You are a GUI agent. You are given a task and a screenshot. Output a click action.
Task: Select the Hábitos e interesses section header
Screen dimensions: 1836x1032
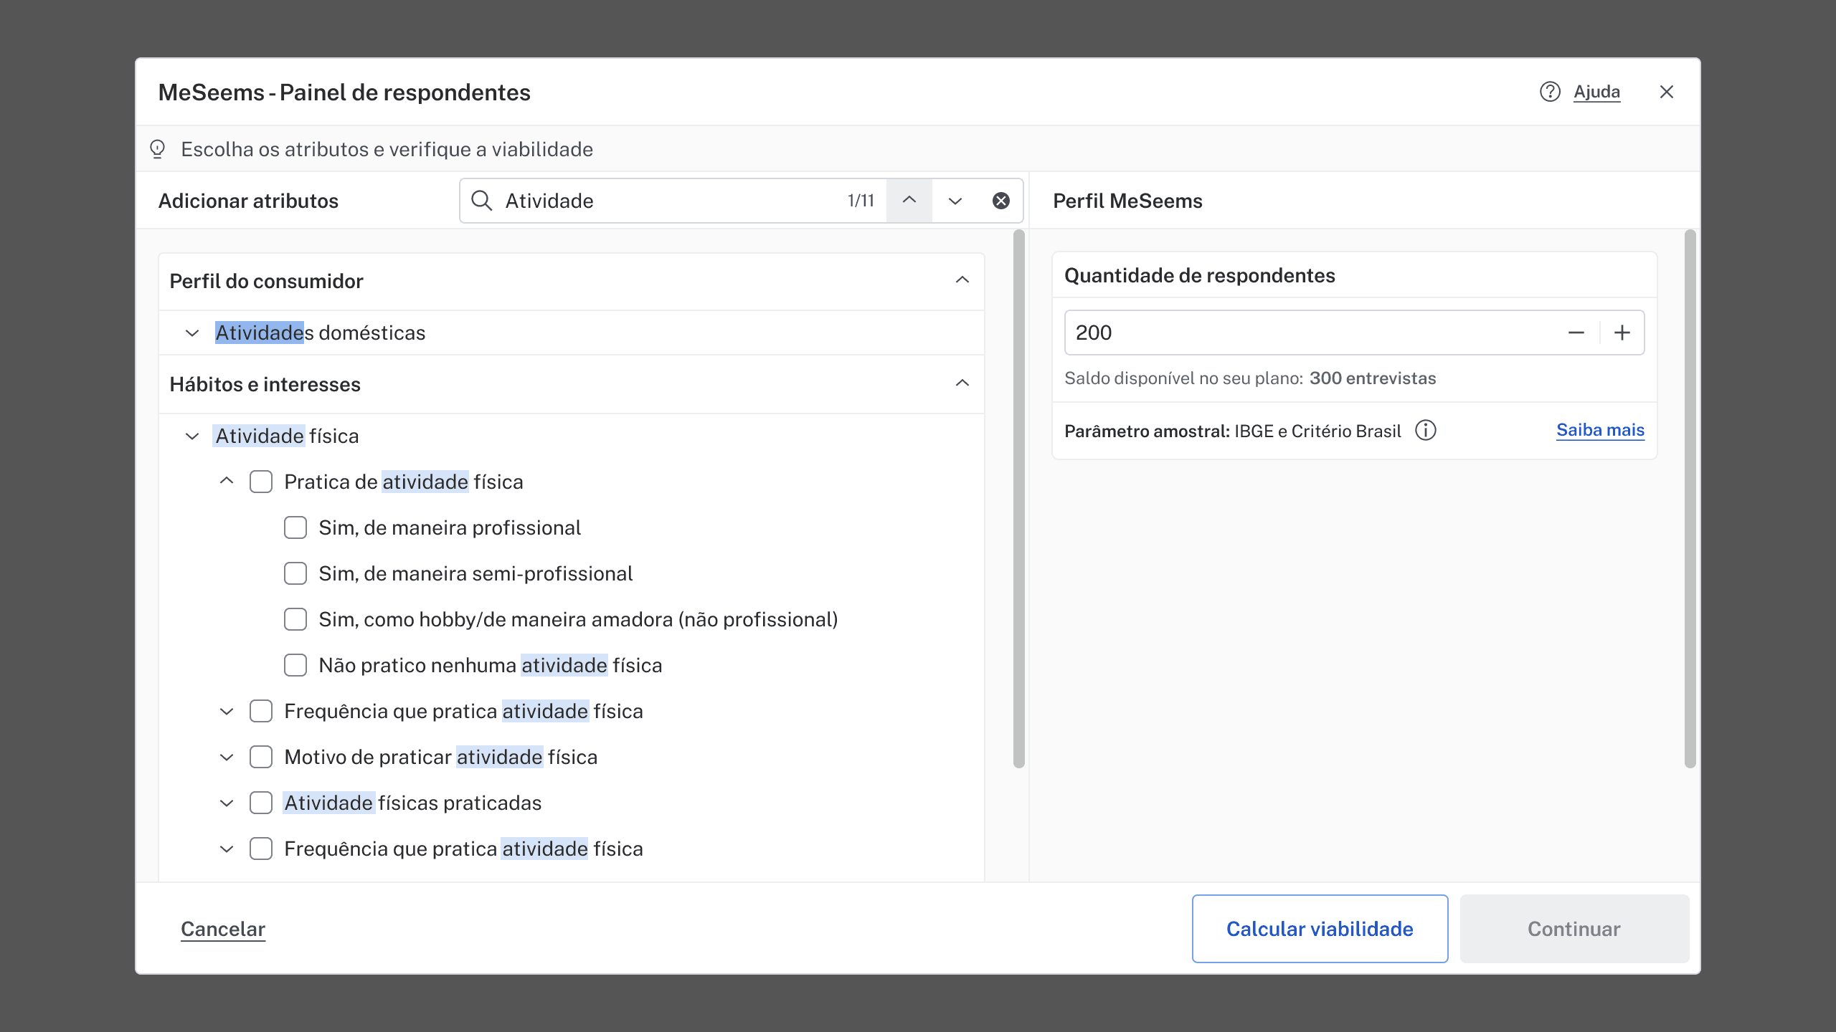point(265,384)
